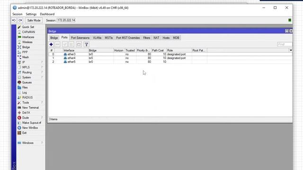Viewport: 303px width, 170px height.
Task: Close the Bridge inner window
Action: [x=291, y=31]
